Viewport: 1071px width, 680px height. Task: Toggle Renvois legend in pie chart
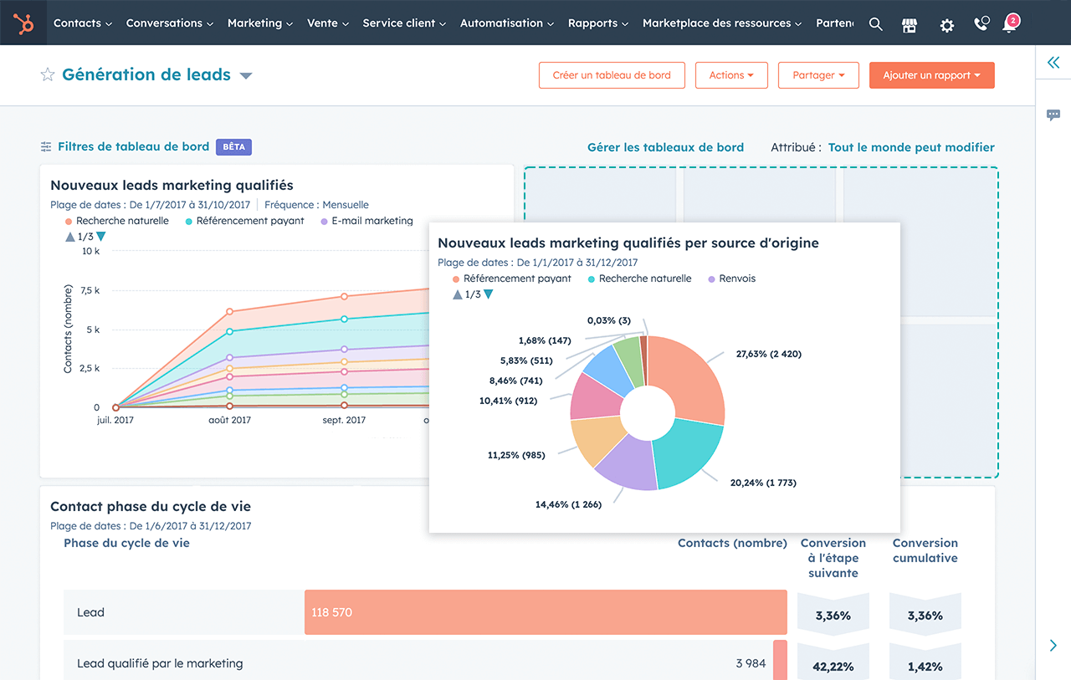tap(736, 279)
